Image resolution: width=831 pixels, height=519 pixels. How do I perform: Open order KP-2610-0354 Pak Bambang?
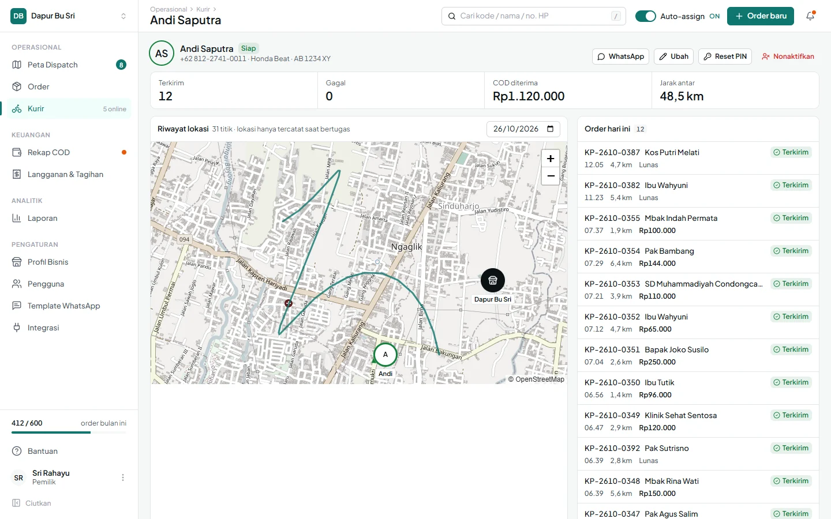pyautogui.click(x=698, y=257)
